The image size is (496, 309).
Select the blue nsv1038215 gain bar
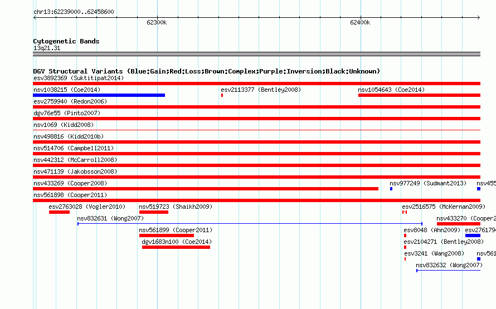point(99,95)
